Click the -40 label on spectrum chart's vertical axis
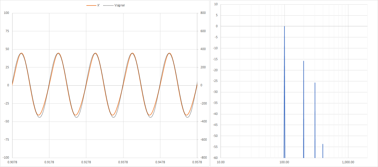Viewport: 378px width, 167px height. pyautogui.click(x=216, y=114)
